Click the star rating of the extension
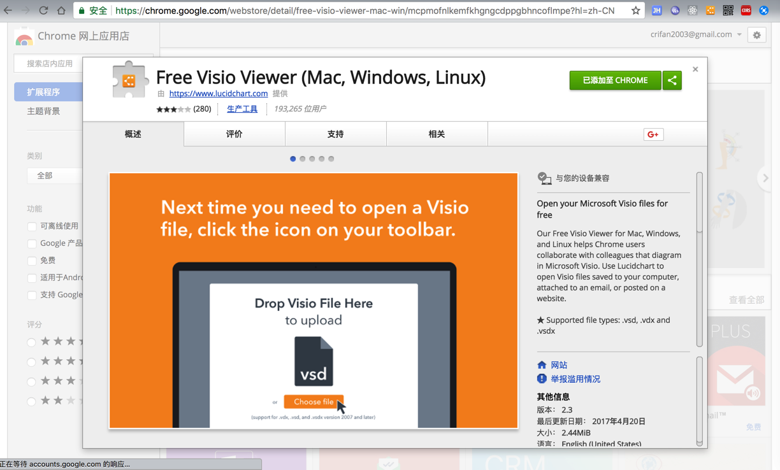 (173, 109)
